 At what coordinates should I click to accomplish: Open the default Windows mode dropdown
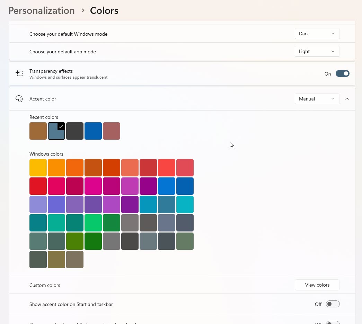(317, 34)
